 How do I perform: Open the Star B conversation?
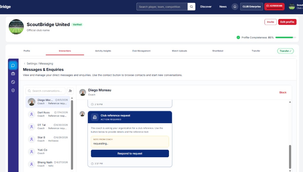48,139
